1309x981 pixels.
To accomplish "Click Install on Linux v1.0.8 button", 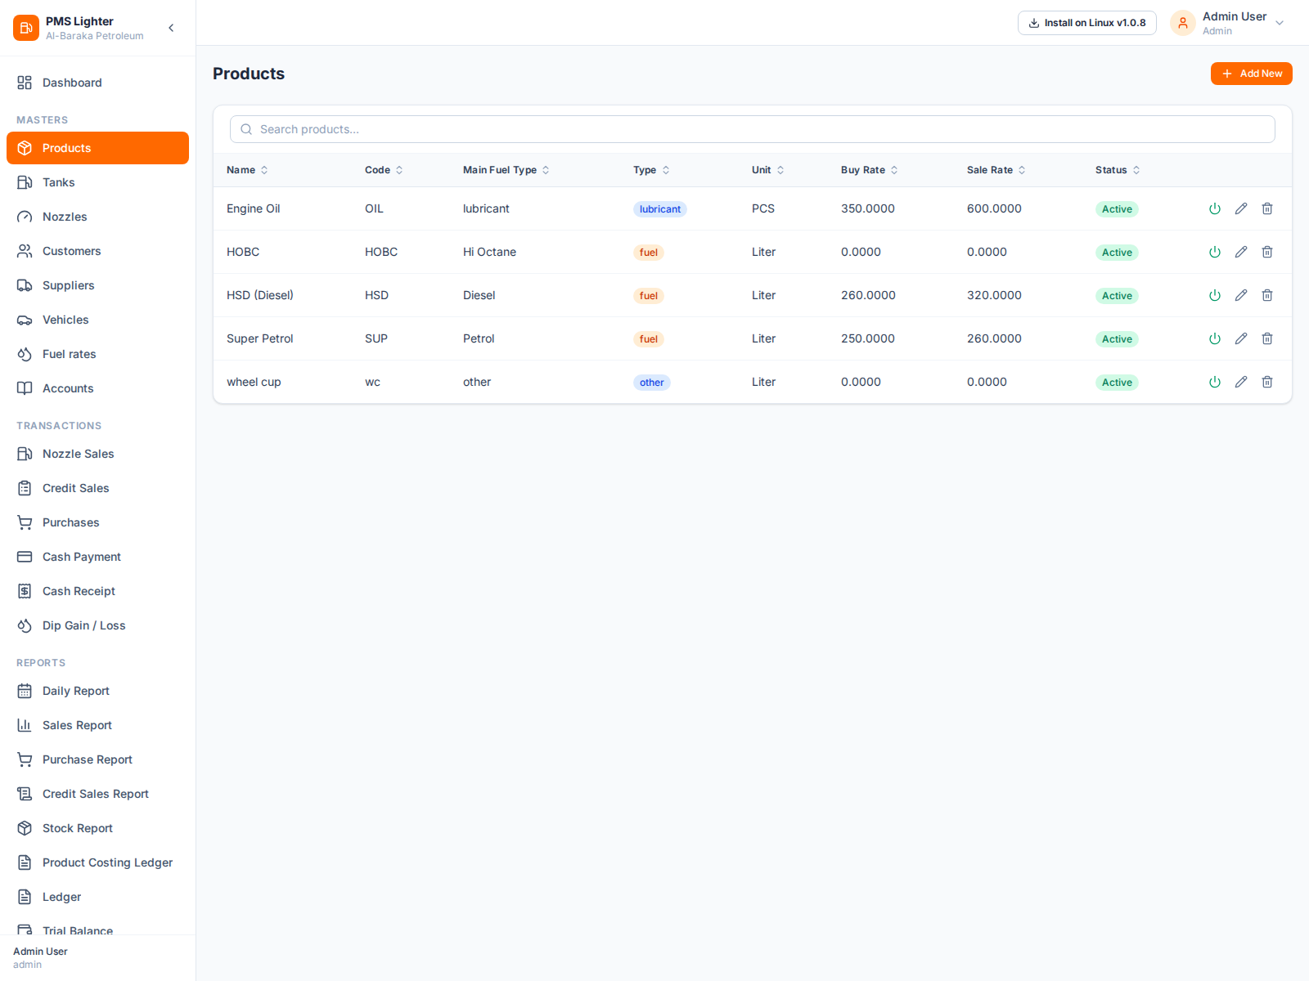I will pyautogui.click(x=1086, y=23).
